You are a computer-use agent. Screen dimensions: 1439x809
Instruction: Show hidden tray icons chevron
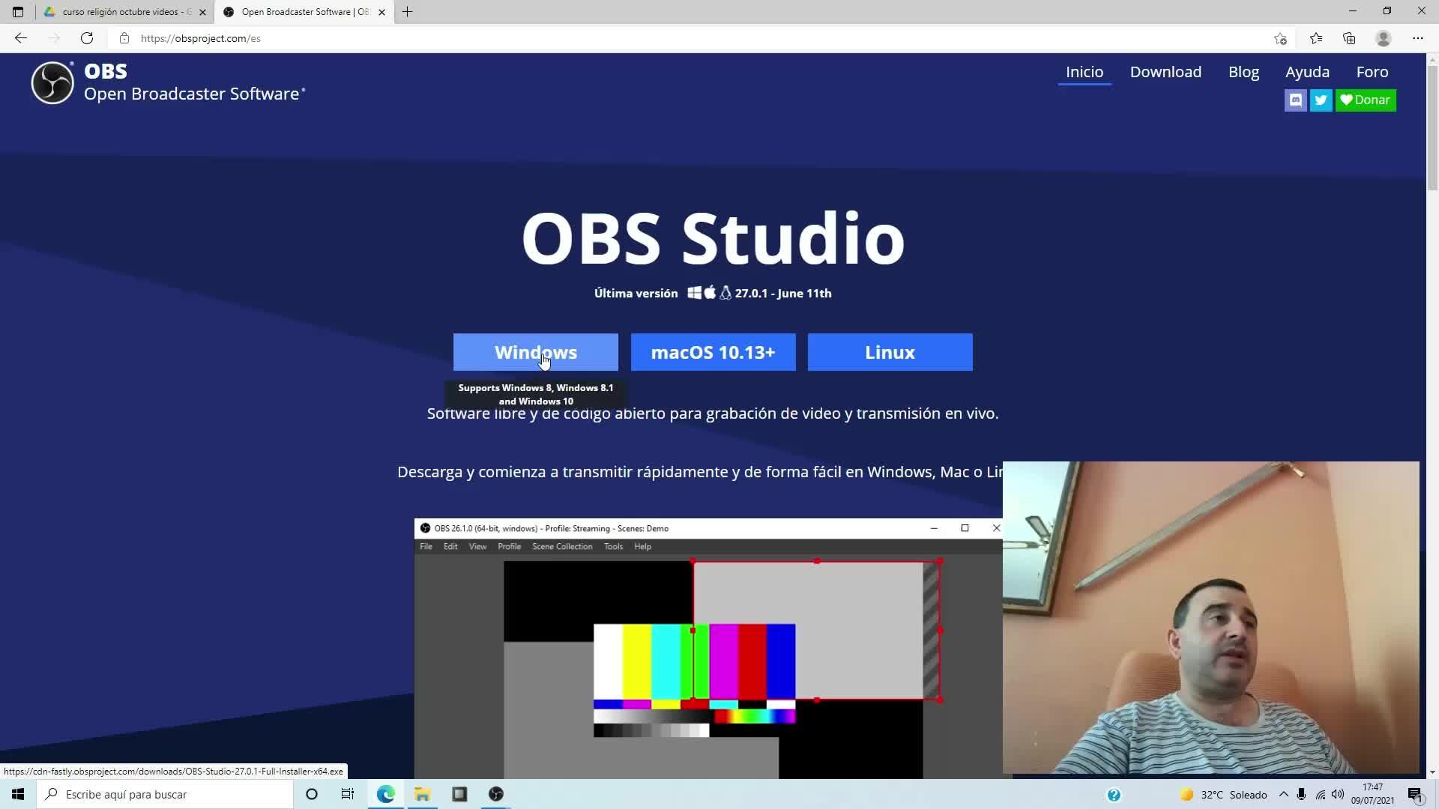1283,794
